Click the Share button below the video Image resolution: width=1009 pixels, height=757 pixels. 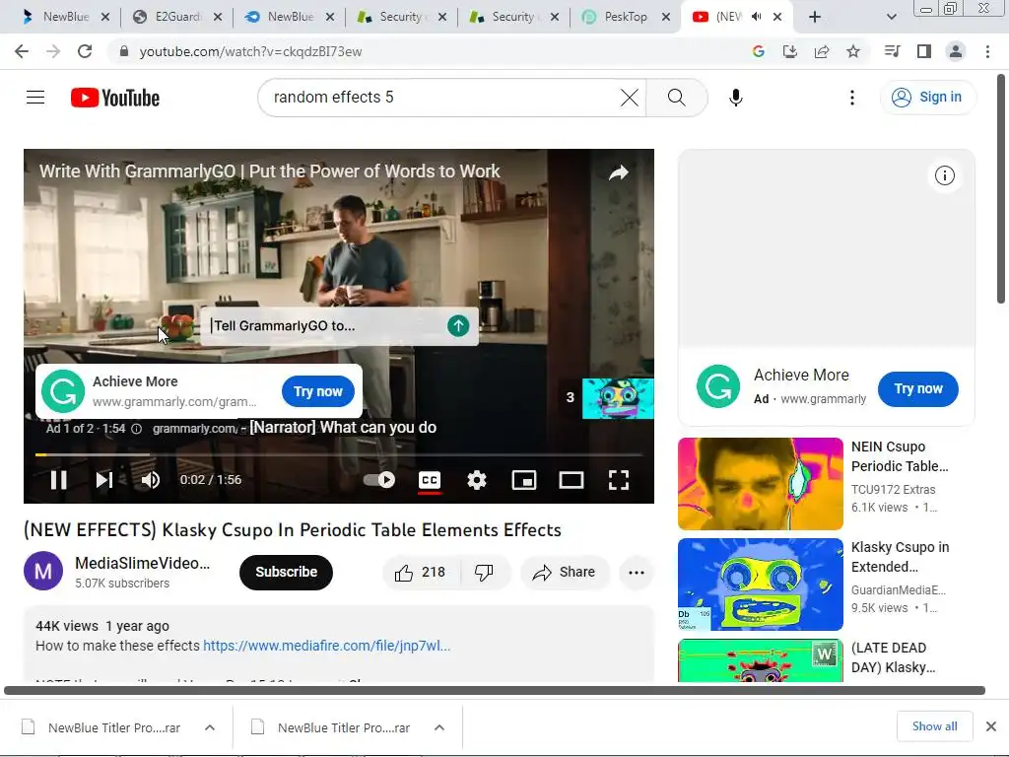(x=565, y=573)
